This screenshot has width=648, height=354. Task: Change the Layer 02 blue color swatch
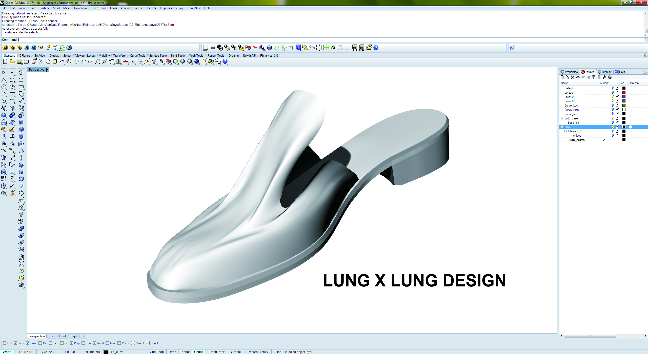click(624, 97)
